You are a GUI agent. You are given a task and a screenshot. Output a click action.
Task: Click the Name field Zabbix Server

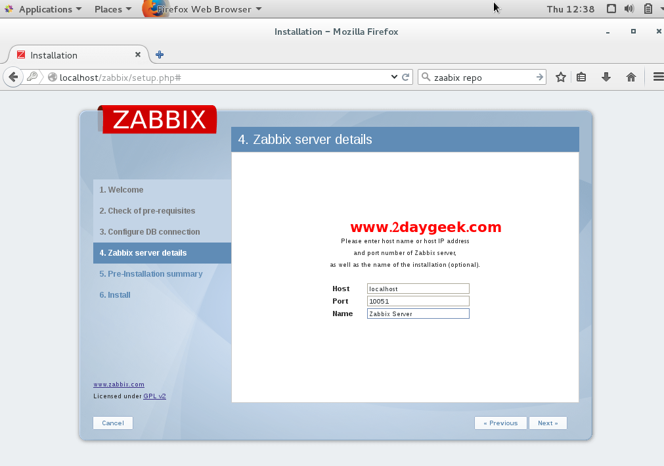pos(418,314)
